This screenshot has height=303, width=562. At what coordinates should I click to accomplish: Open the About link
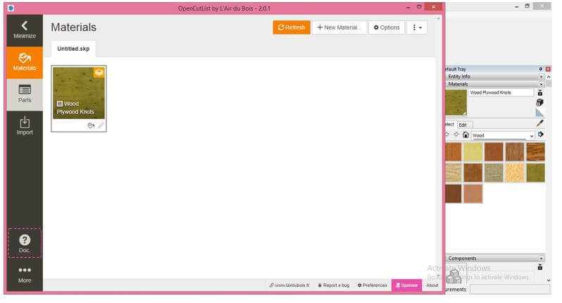(x=432, y=285)
